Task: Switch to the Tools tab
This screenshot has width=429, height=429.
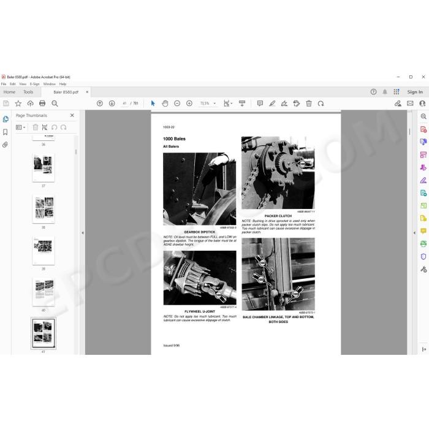Action: (x=28, y=92)
